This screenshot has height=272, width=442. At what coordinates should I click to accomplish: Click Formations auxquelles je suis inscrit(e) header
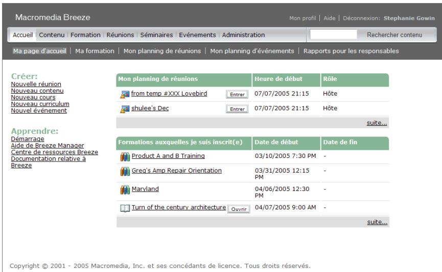pyautogui.click(x=184, y=143)
